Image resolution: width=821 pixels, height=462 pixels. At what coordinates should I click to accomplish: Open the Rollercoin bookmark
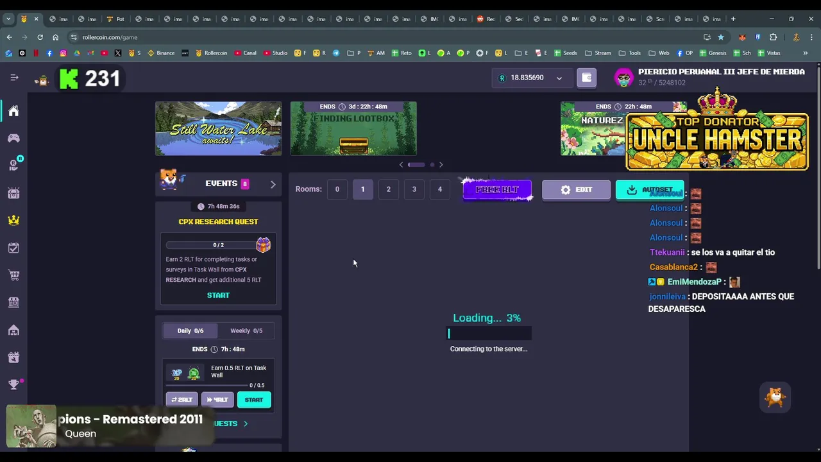tap(211, 53)
